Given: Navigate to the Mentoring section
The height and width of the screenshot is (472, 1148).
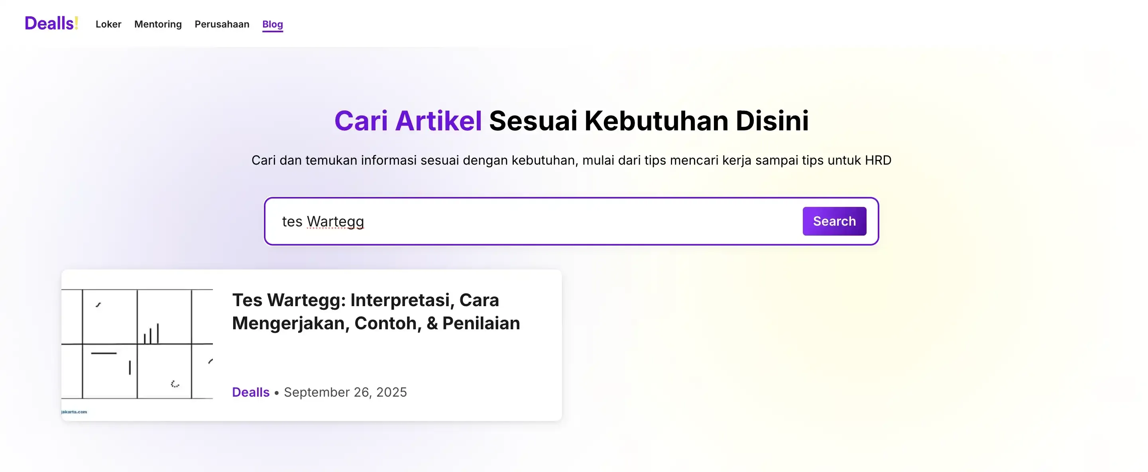Looking at the screenshot, I should click(157, 24).
